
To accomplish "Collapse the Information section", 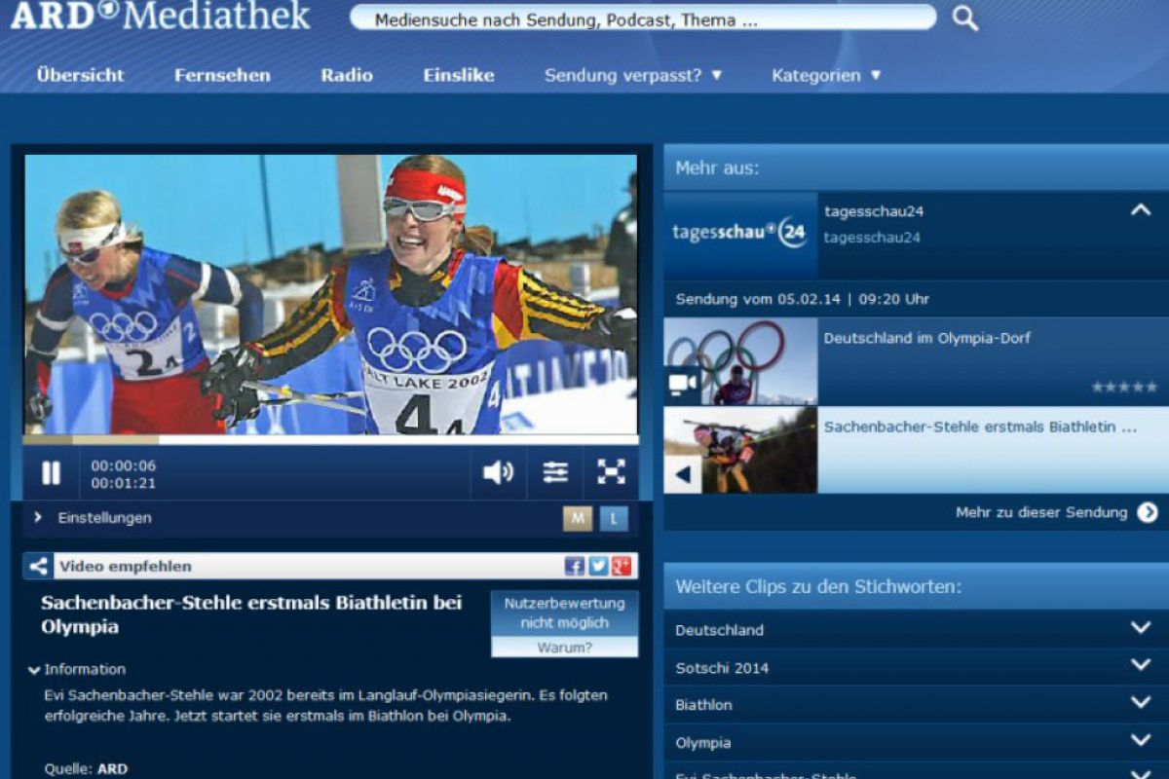I will (78, 670).
